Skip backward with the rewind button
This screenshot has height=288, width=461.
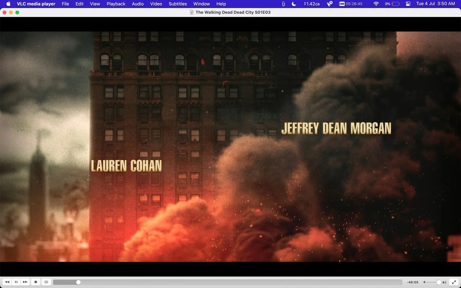coord(7,282)
